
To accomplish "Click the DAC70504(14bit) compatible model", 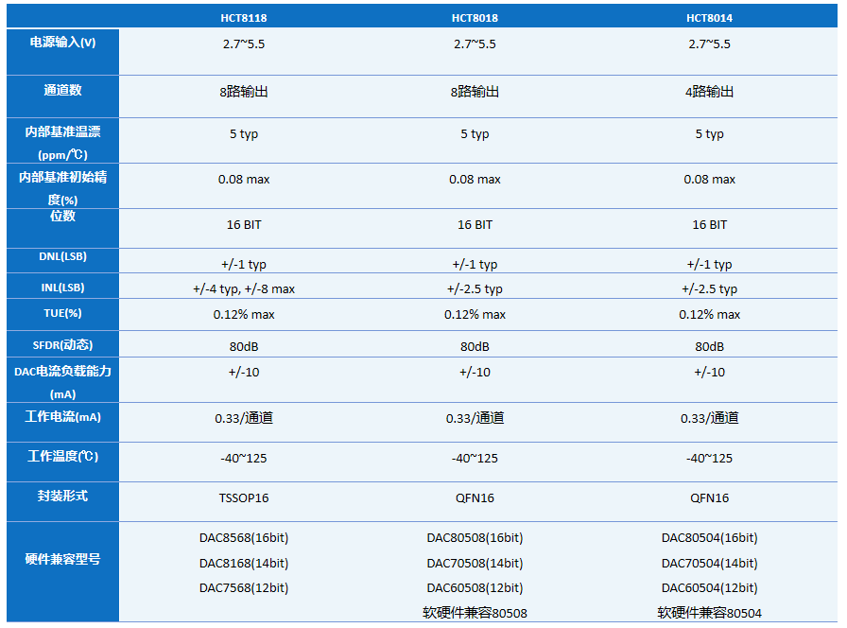I will point(709,563).
